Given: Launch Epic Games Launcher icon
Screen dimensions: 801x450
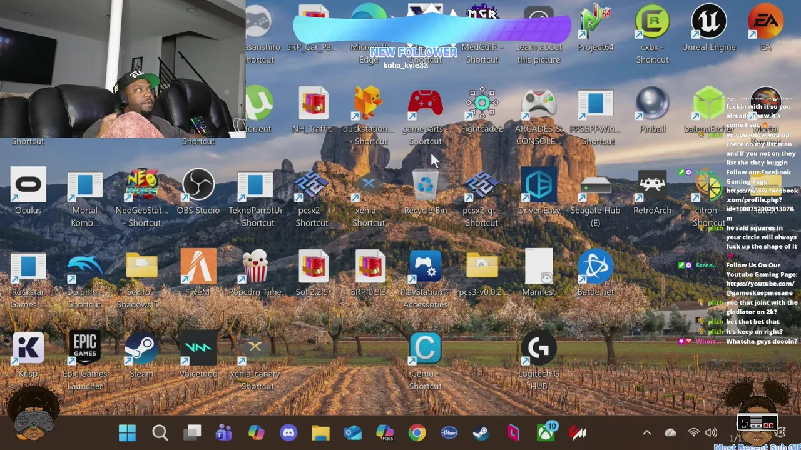Looking at the screenshot, I should (85, 349).
